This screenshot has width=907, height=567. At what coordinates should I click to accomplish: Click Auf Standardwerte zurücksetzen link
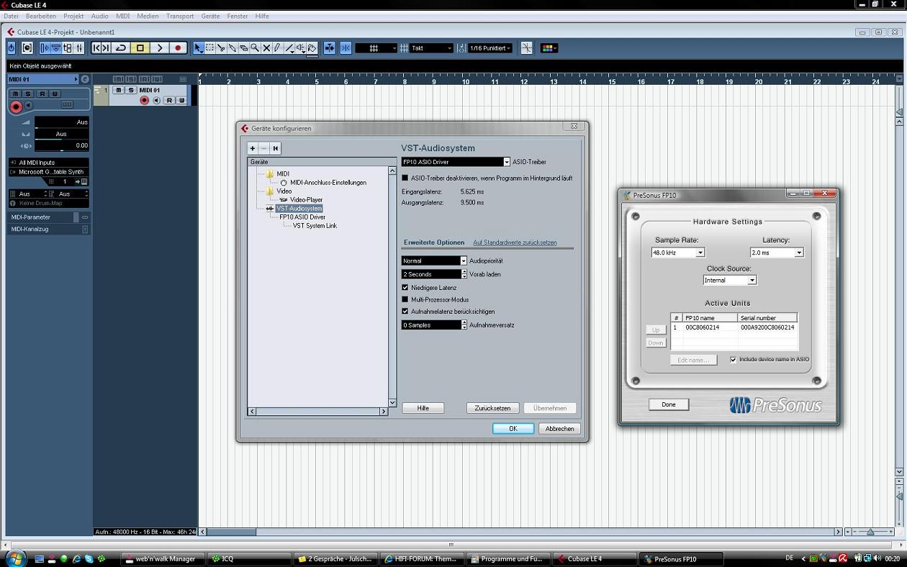tap(515, 242)
